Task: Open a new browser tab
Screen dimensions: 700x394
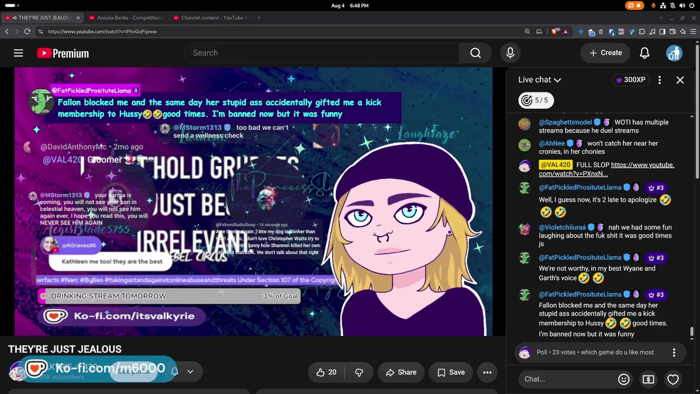Action: click(259, 18)
